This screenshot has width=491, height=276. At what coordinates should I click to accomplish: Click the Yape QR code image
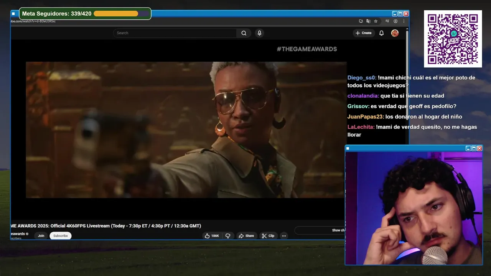(453, 39)
